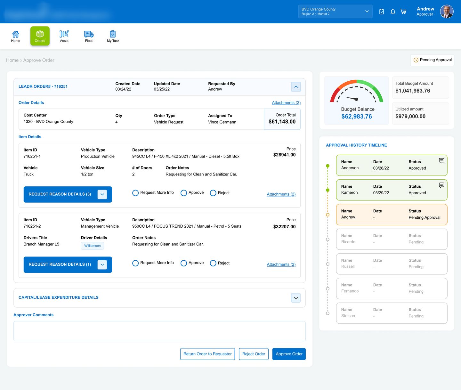
Task: Focus the Approver Comments text box
Action: tap(159, 331)
